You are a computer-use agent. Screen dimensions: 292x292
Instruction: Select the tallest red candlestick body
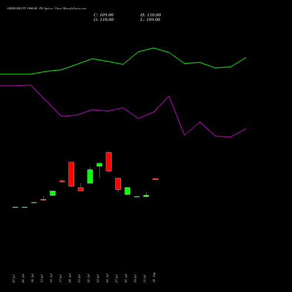71,174
